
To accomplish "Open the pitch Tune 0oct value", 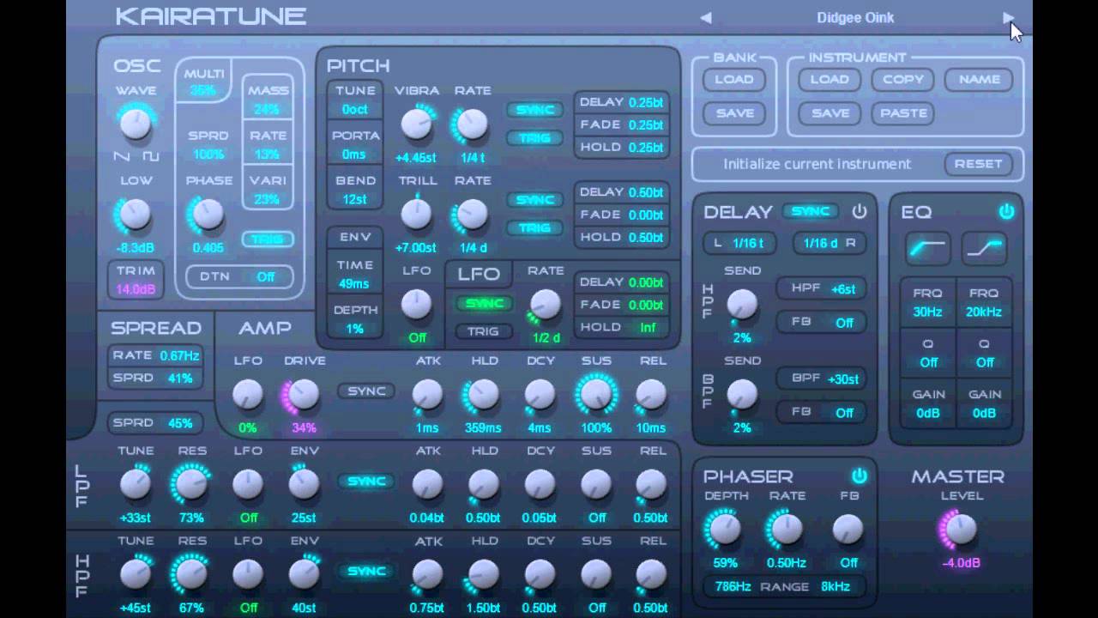I will [355, 110].
